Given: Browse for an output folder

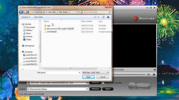Looking at the screenshot, I should 95,89.
